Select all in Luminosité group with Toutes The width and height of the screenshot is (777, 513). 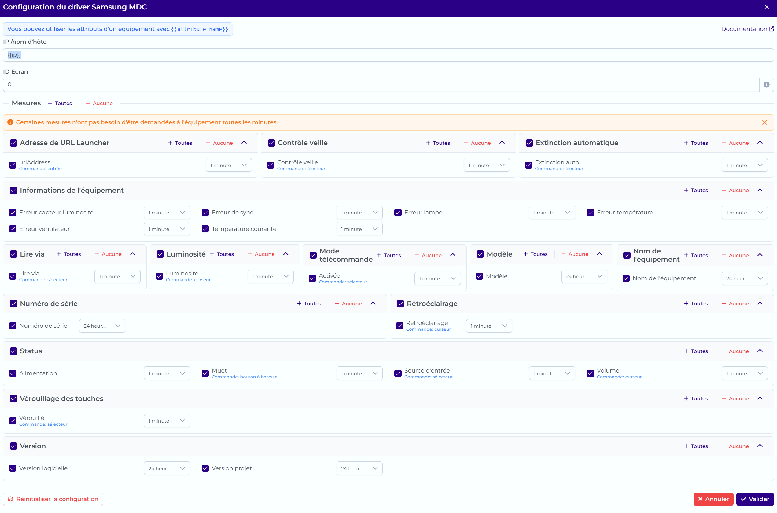(x=222, y=254)
